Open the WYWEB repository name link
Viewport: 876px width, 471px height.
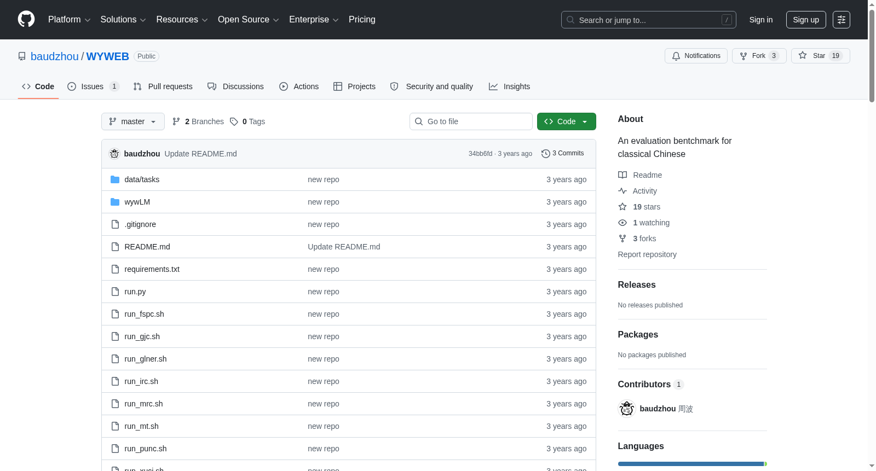coord(108,56)
